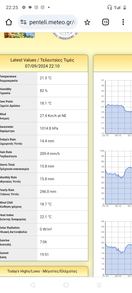Tap the Yearly Rain row label

pyautogui.click(x=10, y=192)
